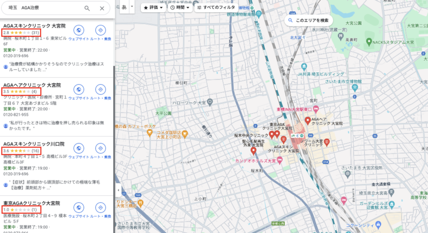Click phone number 0120-821-955
The height and width of the screenshot is (233, 428).
pyautogui.click(x=16, y=115)
